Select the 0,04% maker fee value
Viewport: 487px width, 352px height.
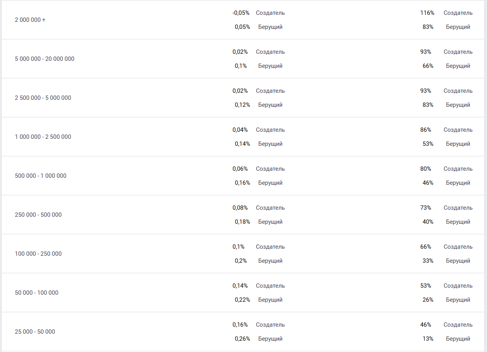(x=240, y=130)
